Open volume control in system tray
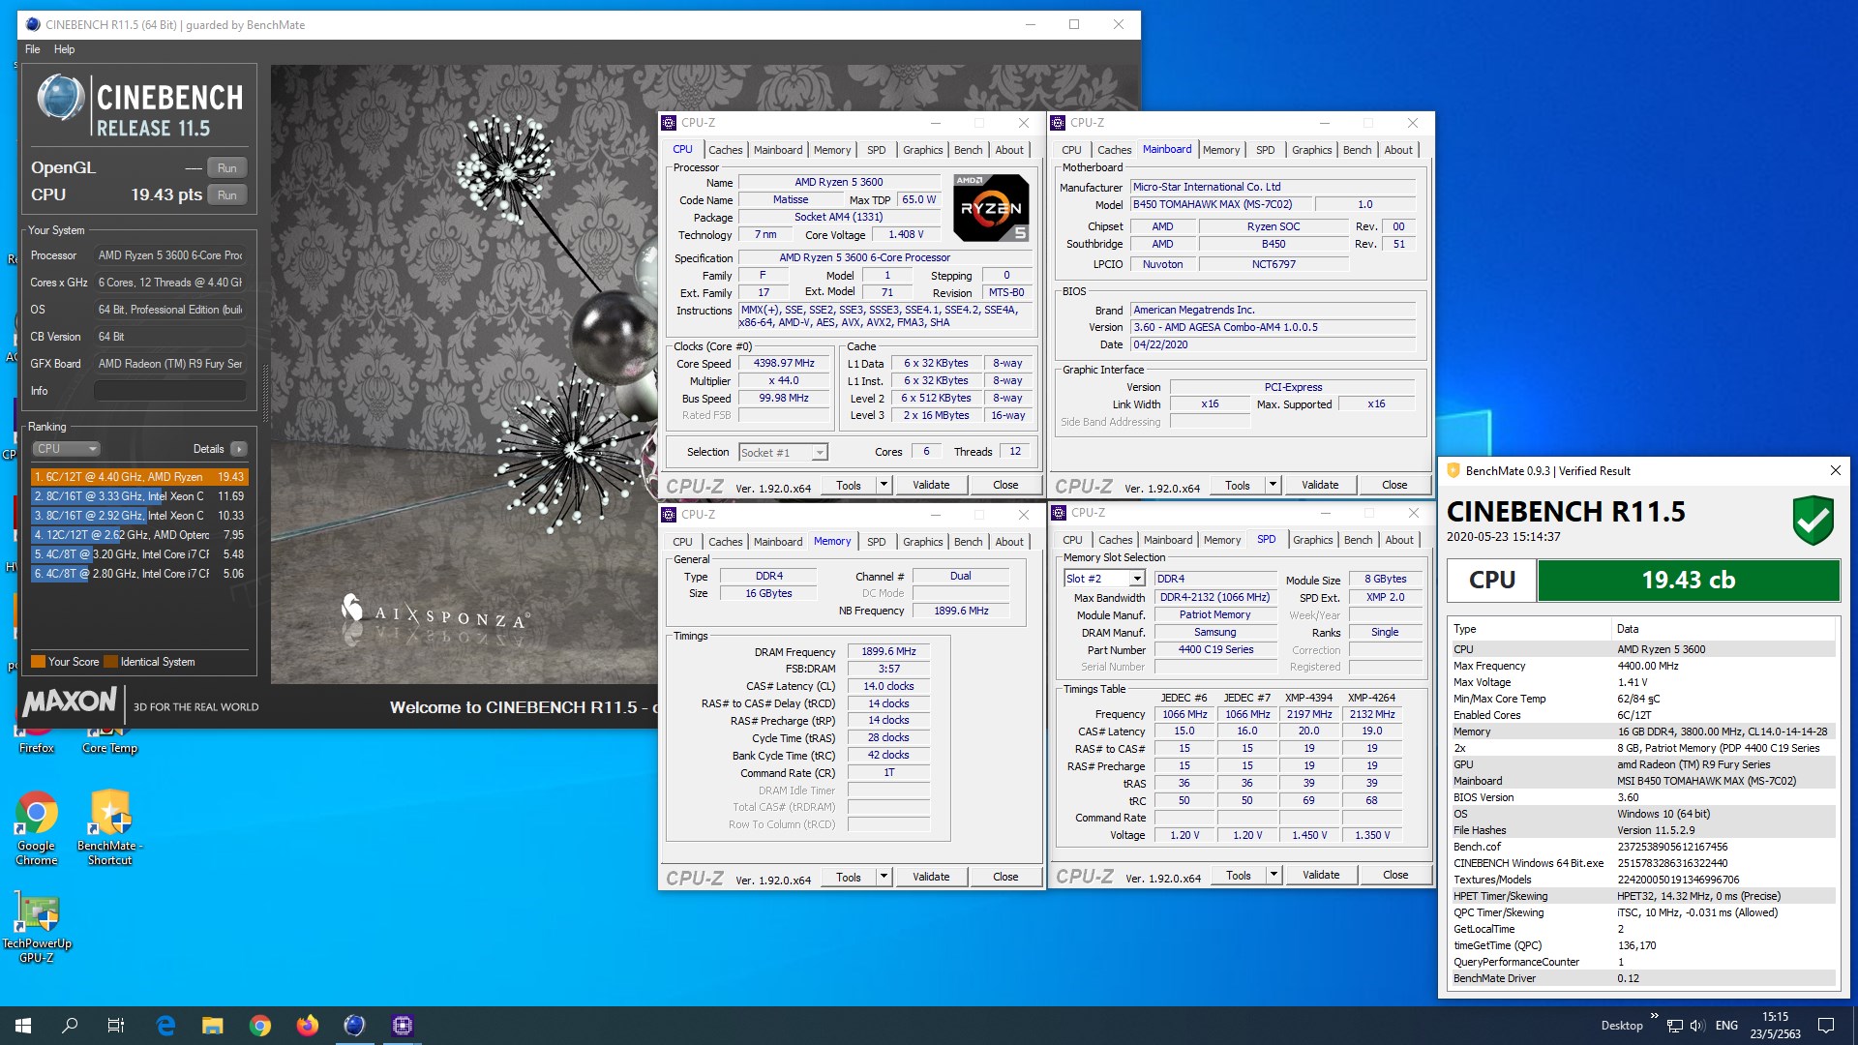This screenshot has height=1045, width=1858. (x=1697, y=1026)
